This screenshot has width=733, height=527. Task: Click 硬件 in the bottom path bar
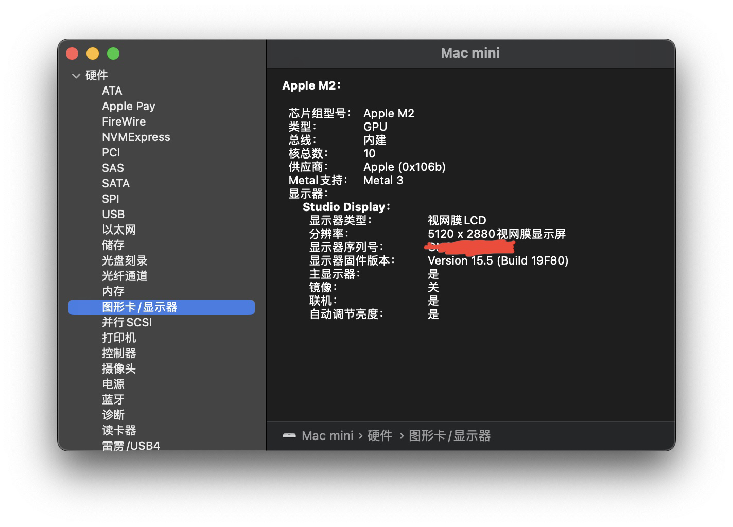point(380,436)
